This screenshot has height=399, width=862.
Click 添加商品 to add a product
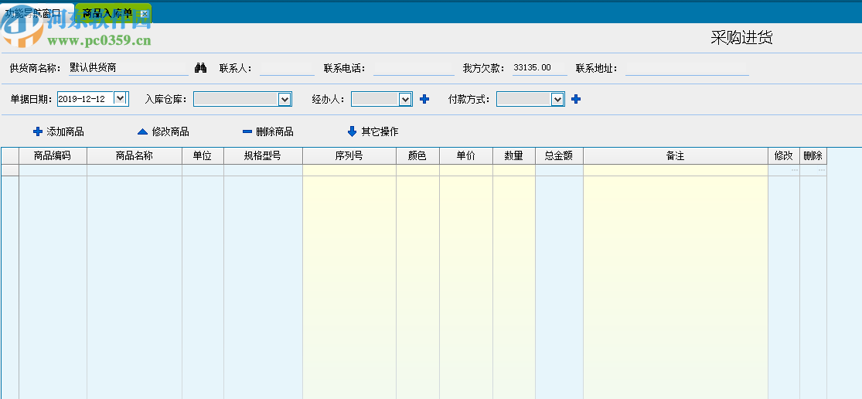click(59, 132)
